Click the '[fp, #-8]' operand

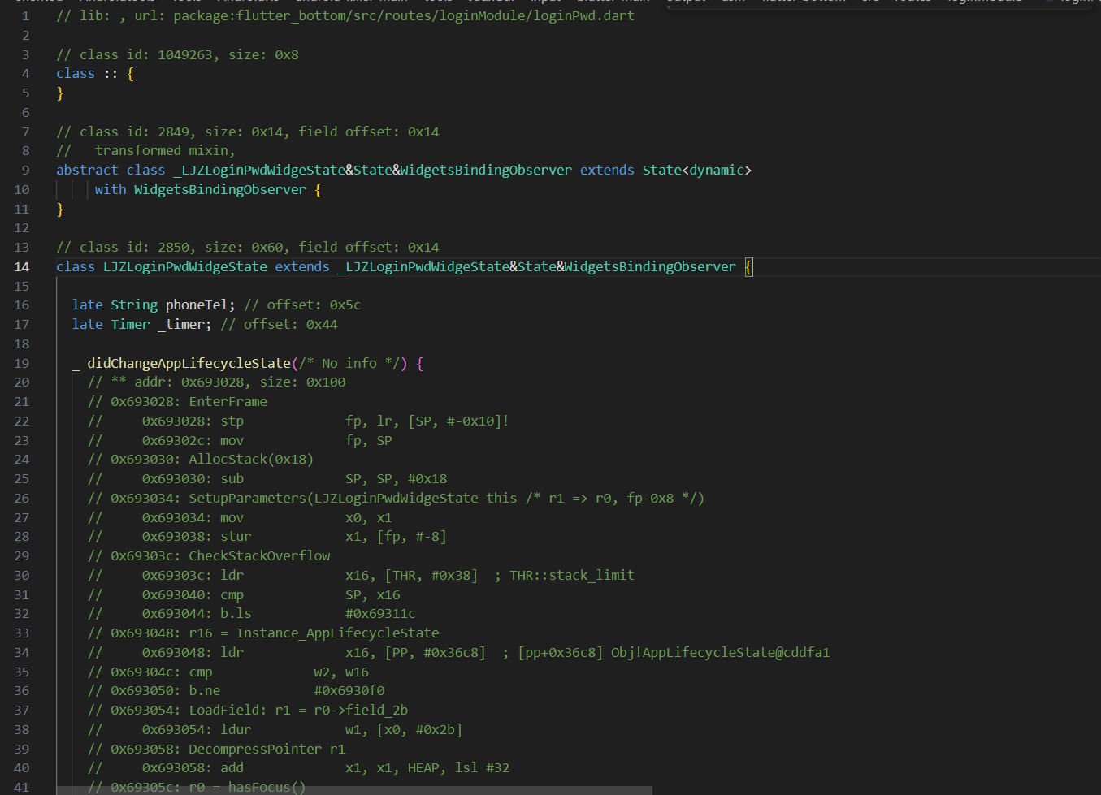pos(412,536)
